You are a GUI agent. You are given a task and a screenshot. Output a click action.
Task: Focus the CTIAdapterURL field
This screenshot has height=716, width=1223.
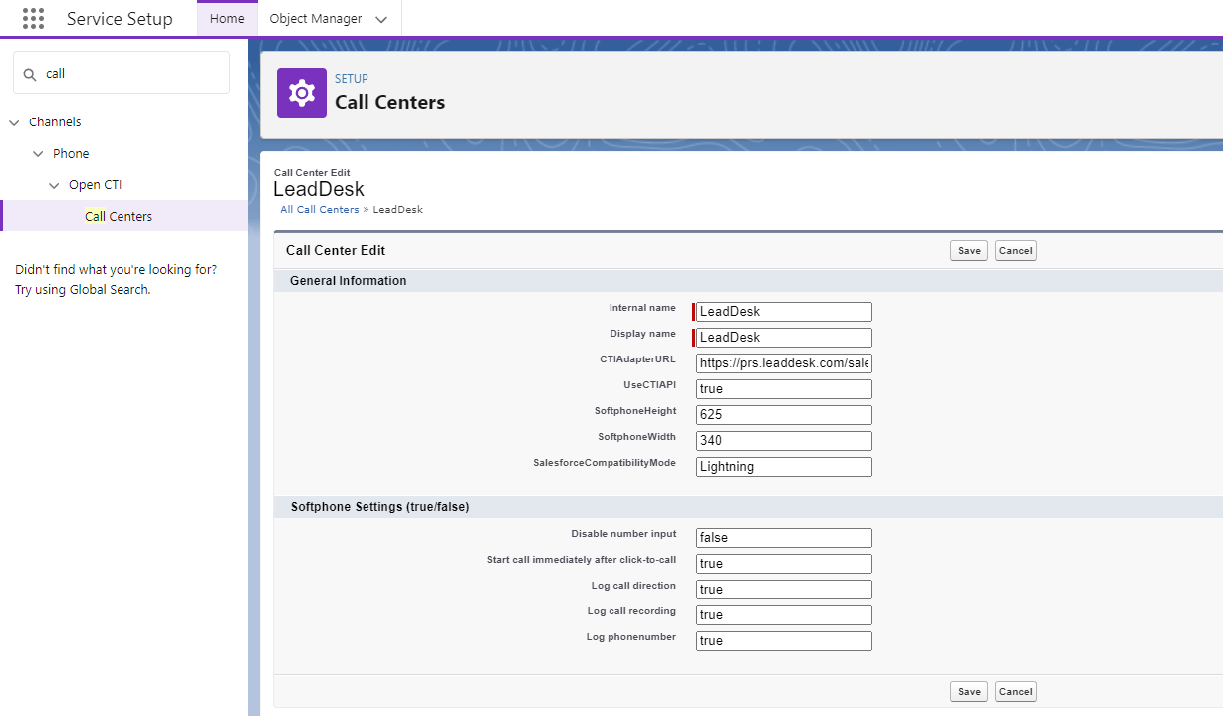[x=784, y=363]
